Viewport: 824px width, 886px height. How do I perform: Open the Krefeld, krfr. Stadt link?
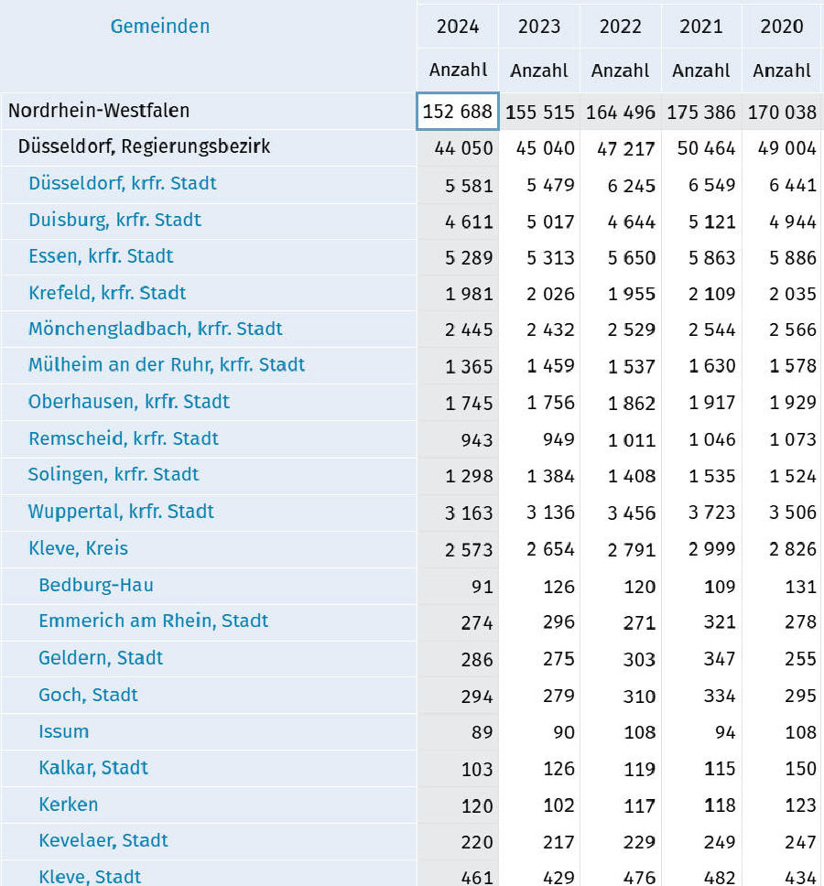click(107, 293)
